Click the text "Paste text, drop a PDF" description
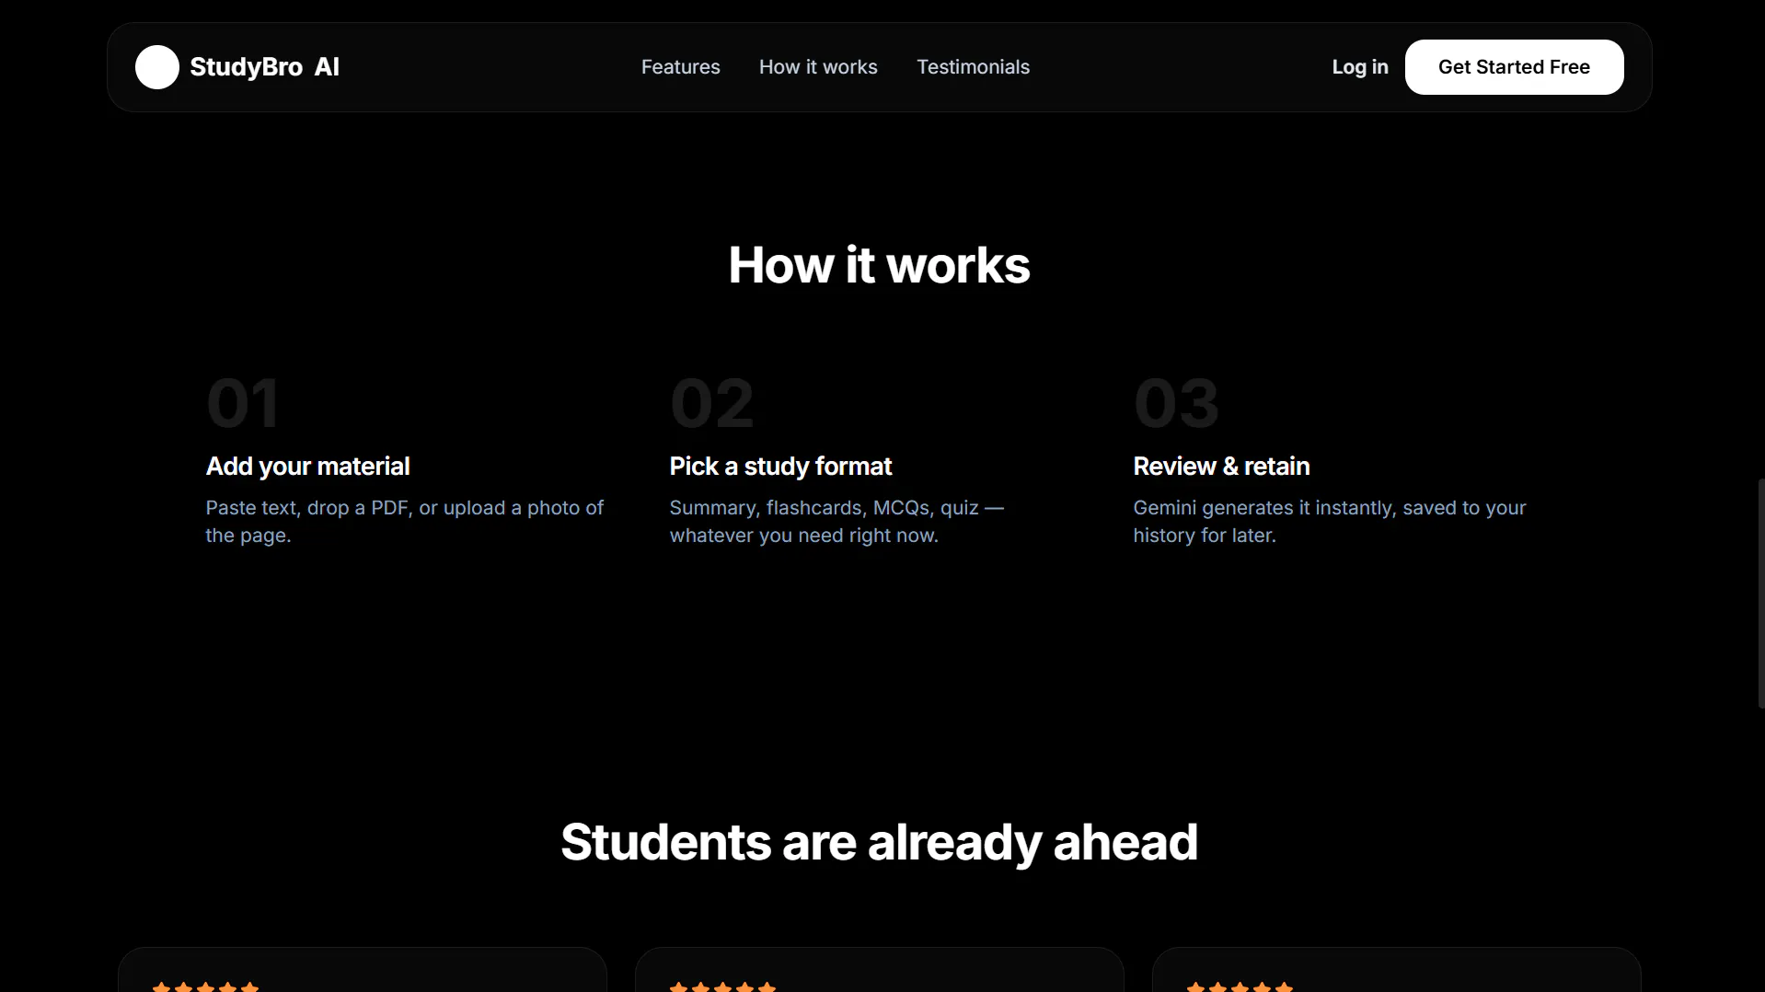1765x992 pixels. [404, 521]
